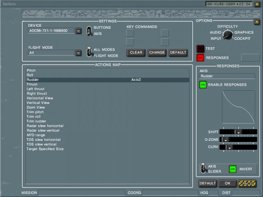The image size is (263, 197).
Task: Close the OPTIONS side panel with its X
Action: [256, 22]
